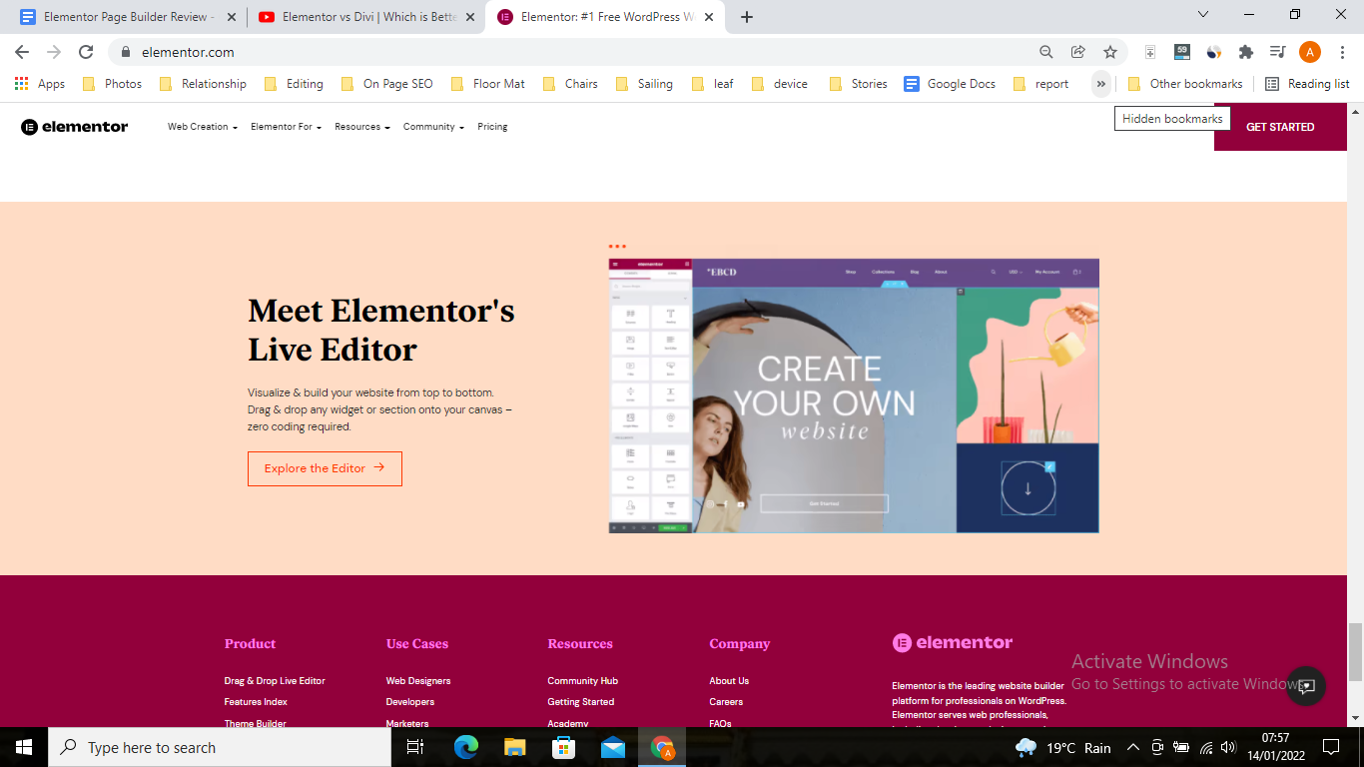Open the tab search dropdown arrow
This screenshot has height=767, width=1364.
click(x=1203, y=15)
